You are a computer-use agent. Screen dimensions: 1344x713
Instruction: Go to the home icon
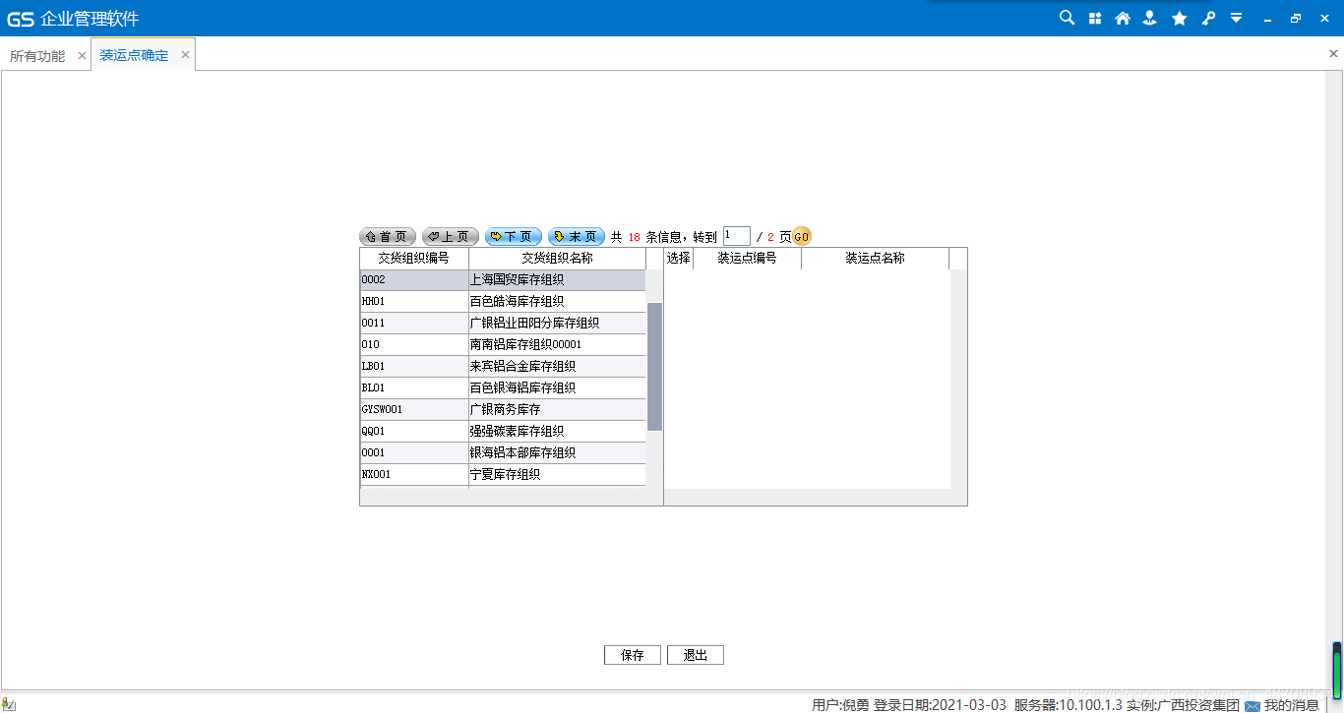(x=1123, y=18)
